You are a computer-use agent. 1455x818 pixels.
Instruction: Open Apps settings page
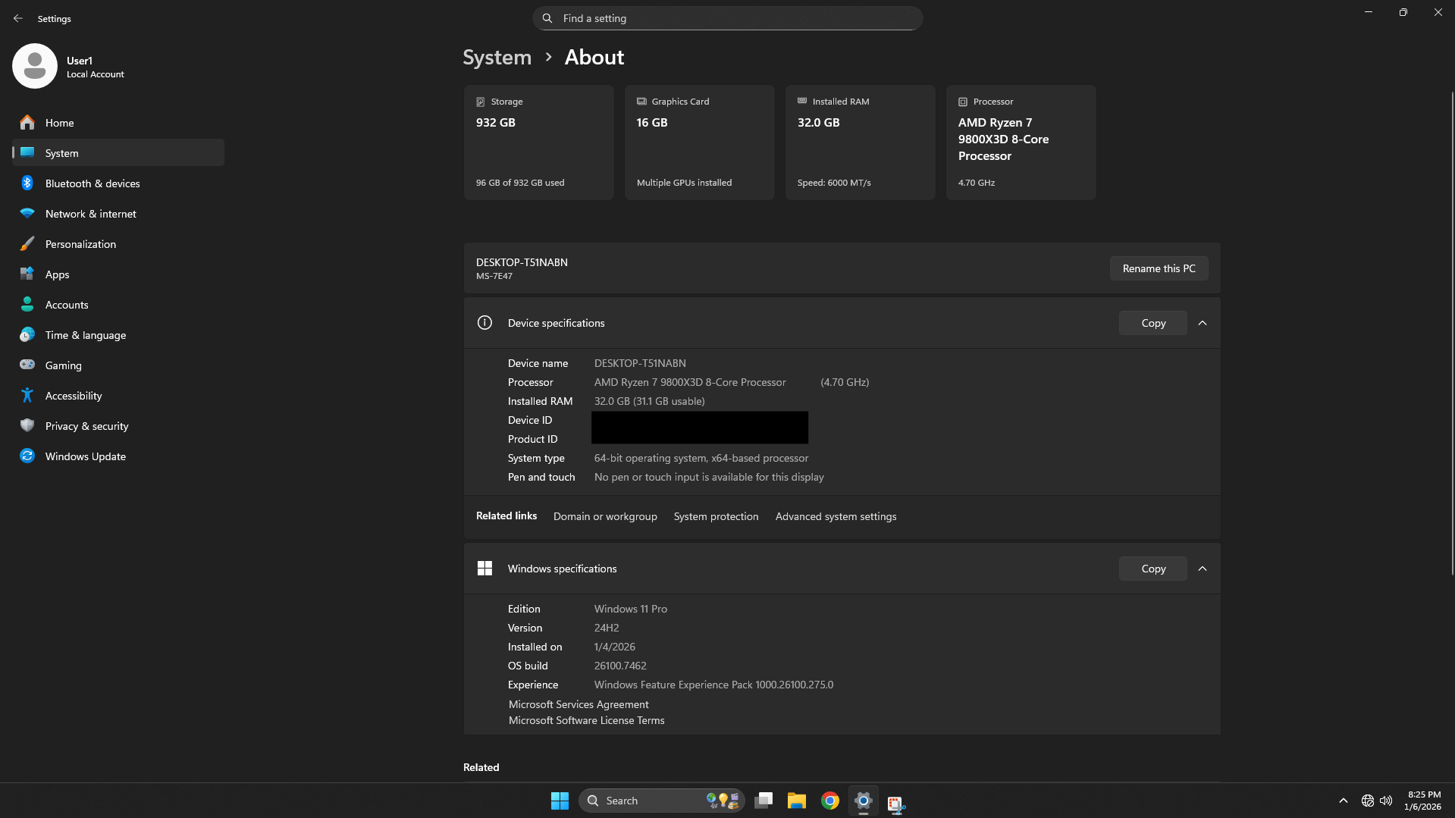pos(118,274)
